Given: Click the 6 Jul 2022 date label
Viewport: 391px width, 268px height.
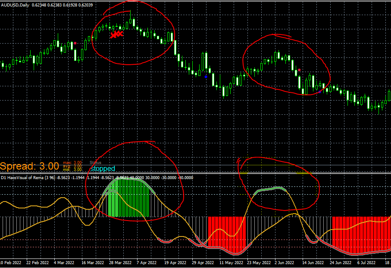Looking at the screenshot, I should pyautogui.click(x=366, y=262).
